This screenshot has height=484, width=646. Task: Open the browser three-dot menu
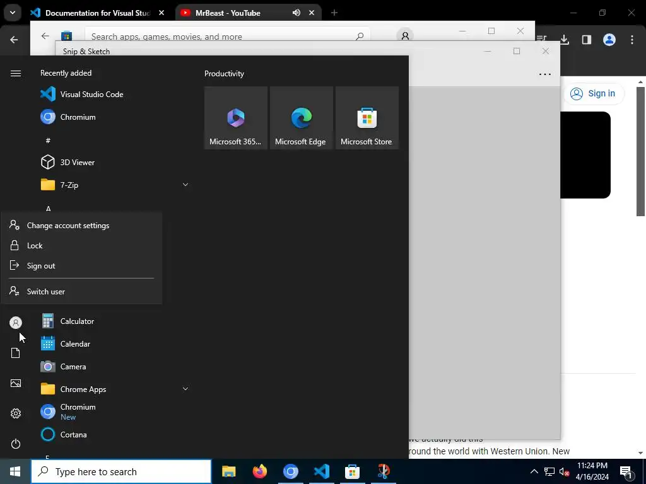coord(632,40)
